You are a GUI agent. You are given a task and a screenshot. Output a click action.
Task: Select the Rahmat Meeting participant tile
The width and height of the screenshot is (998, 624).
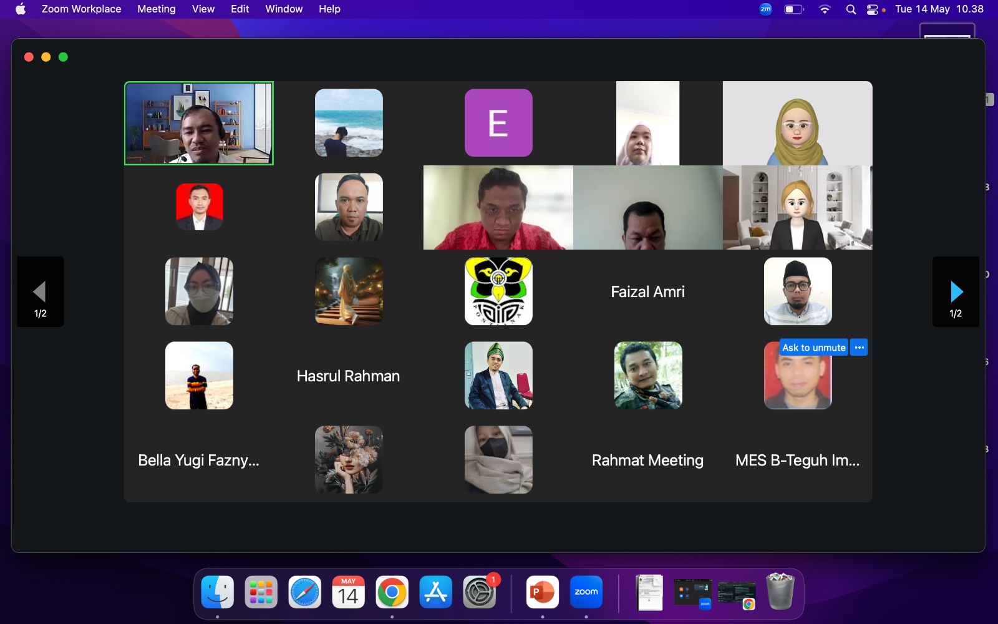click(x=648, y=460)
